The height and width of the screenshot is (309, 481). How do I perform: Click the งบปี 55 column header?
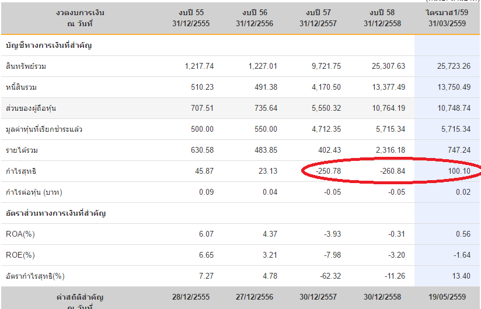(x=195, y=17)
